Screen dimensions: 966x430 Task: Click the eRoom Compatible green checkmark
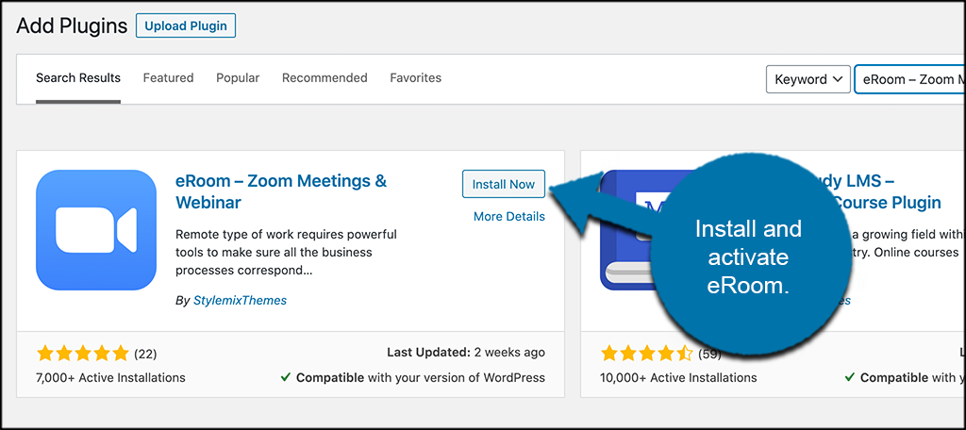pyautogui.click(x=285, y=377)
